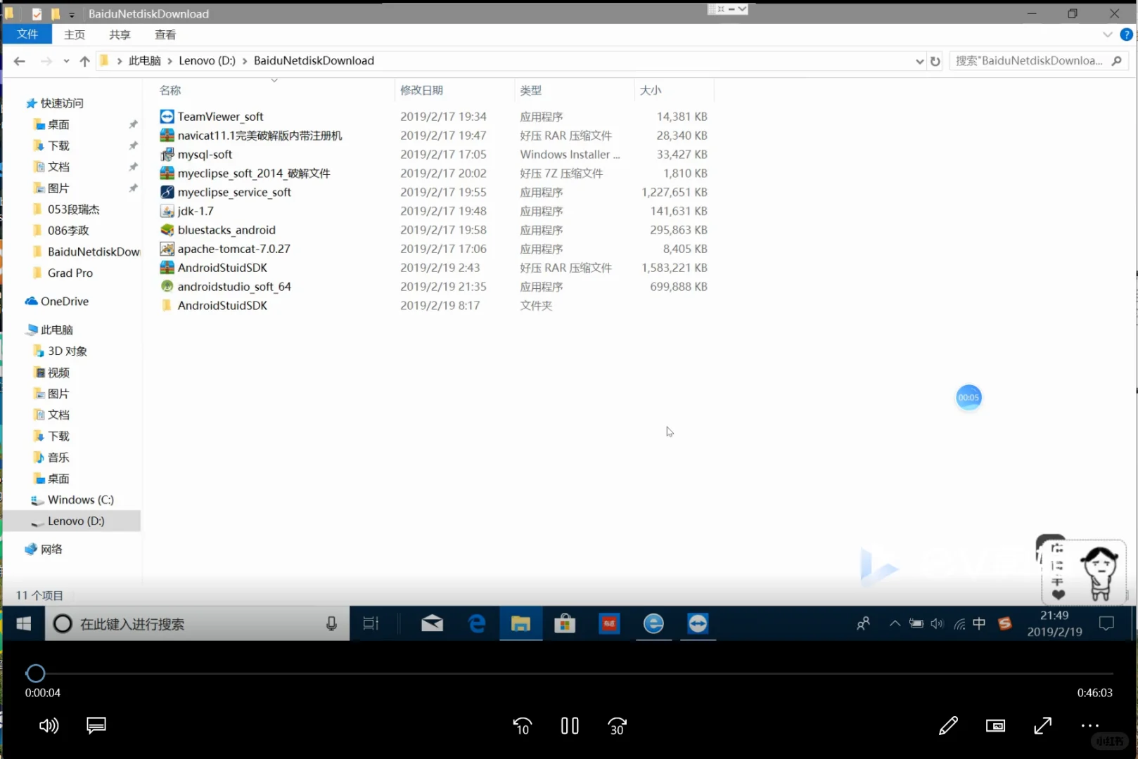Expand the ribbon with the chevron
The height and width of the screenshot is (759, 1138).
[x=1108, y=34]
